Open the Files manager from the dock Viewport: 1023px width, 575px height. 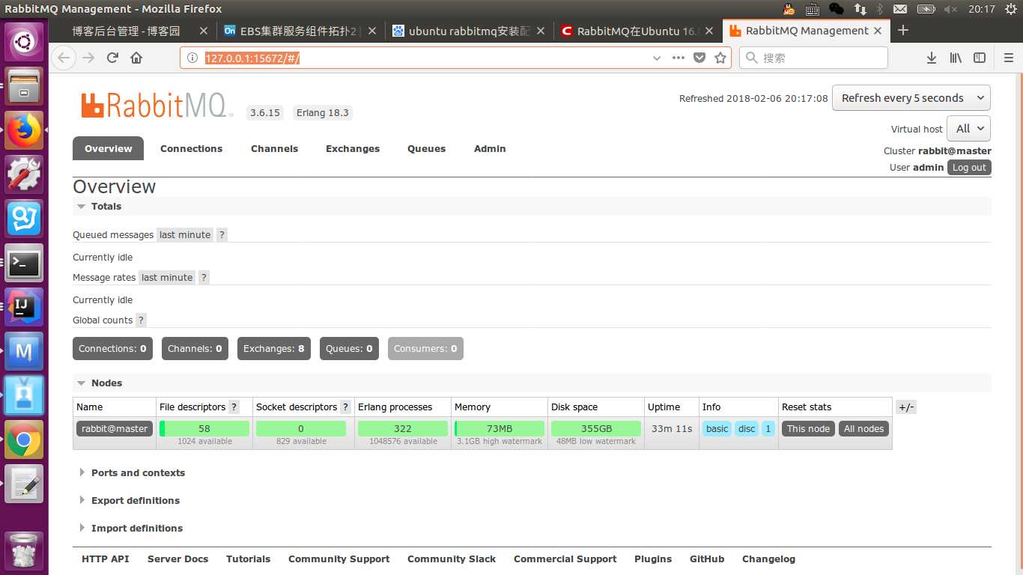(25, 85)
